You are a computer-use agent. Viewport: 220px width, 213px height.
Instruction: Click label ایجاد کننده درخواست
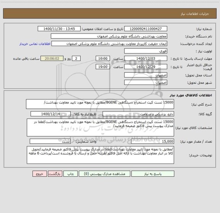point(196,44)
